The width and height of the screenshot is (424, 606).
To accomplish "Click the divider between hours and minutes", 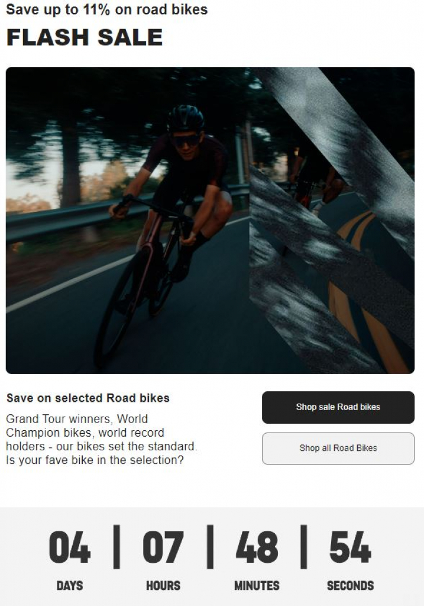I will tap(210, 546).
